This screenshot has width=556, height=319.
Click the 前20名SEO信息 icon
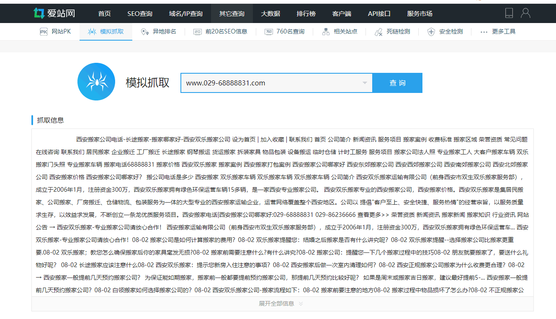point(198,32)
